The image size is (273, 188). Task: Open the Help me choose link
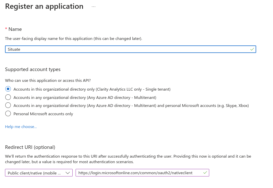tap(21, 127)
